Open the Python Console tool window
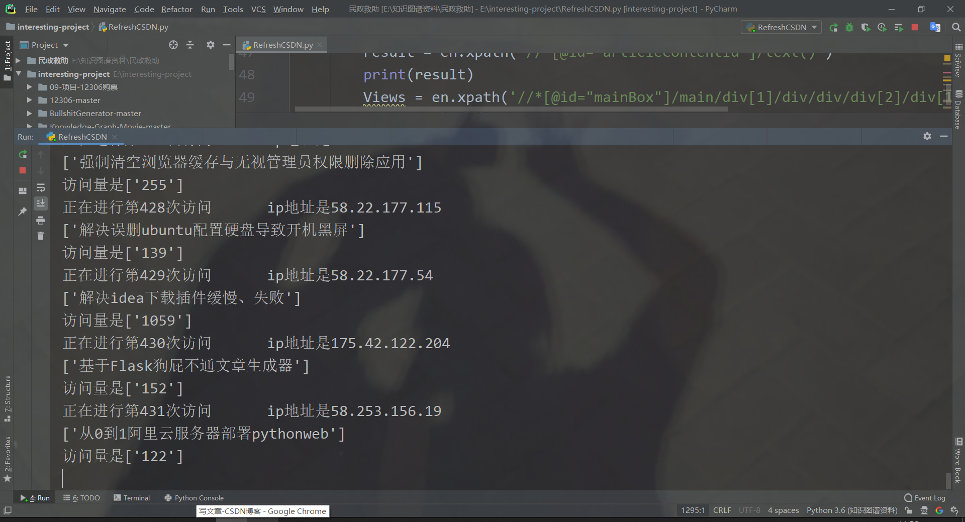 click(x=194, y=498)
